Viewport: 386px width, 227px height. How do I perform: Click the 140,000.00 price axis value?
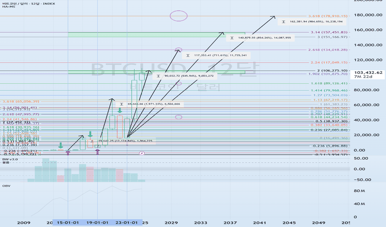(x=368, y=45)
